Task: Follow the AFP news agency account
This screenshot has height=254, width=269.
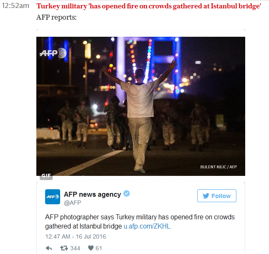Action: tap(217, 196)
